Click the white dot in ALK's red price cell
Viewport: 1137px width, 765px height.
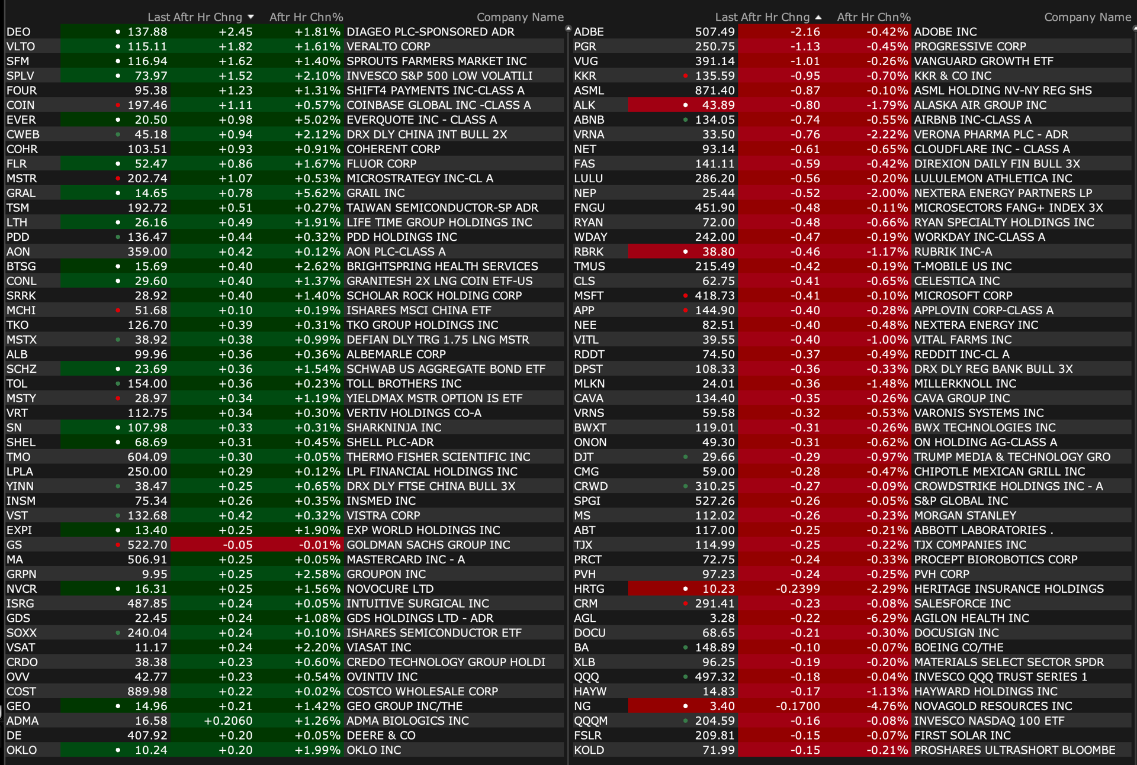coord(686,105)
